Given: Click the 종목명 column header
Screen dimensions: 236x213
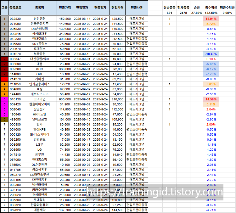Looking at the screenshot, I should coord(40,8).
